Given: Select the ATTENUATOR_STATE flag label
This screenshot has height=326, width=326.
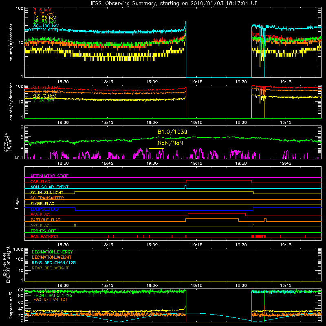Looking at the screenshot, I should (49, 176).
